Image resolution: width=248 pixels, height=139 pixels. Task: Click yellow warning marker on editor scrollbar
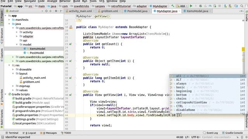point(243,49)
